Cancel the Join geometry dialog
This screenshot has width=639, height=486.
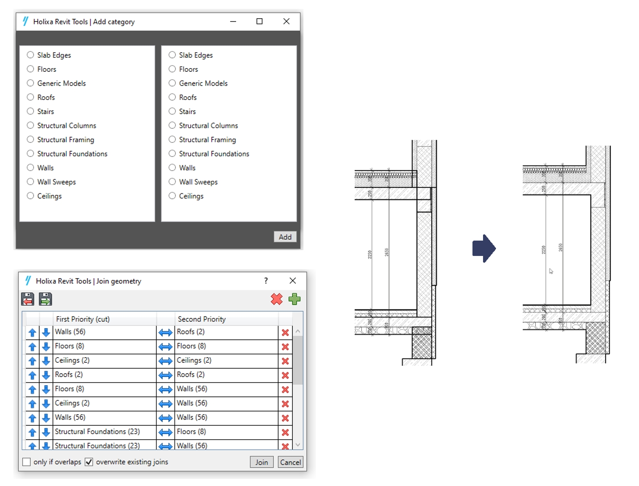pos(290,462)
